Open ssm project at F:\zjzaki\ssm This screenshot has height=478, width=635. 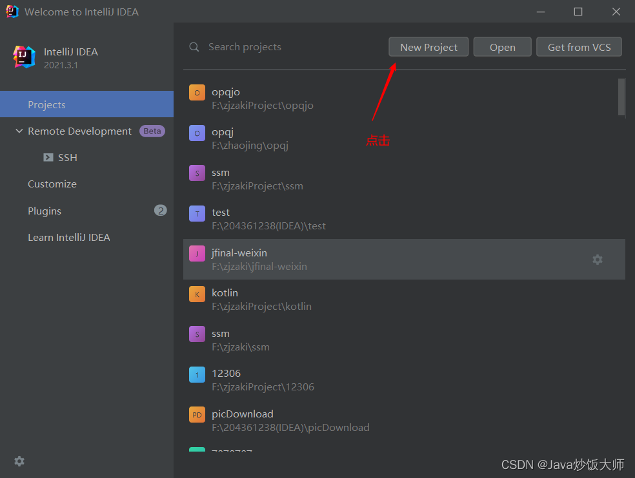[x=404, y=339]
